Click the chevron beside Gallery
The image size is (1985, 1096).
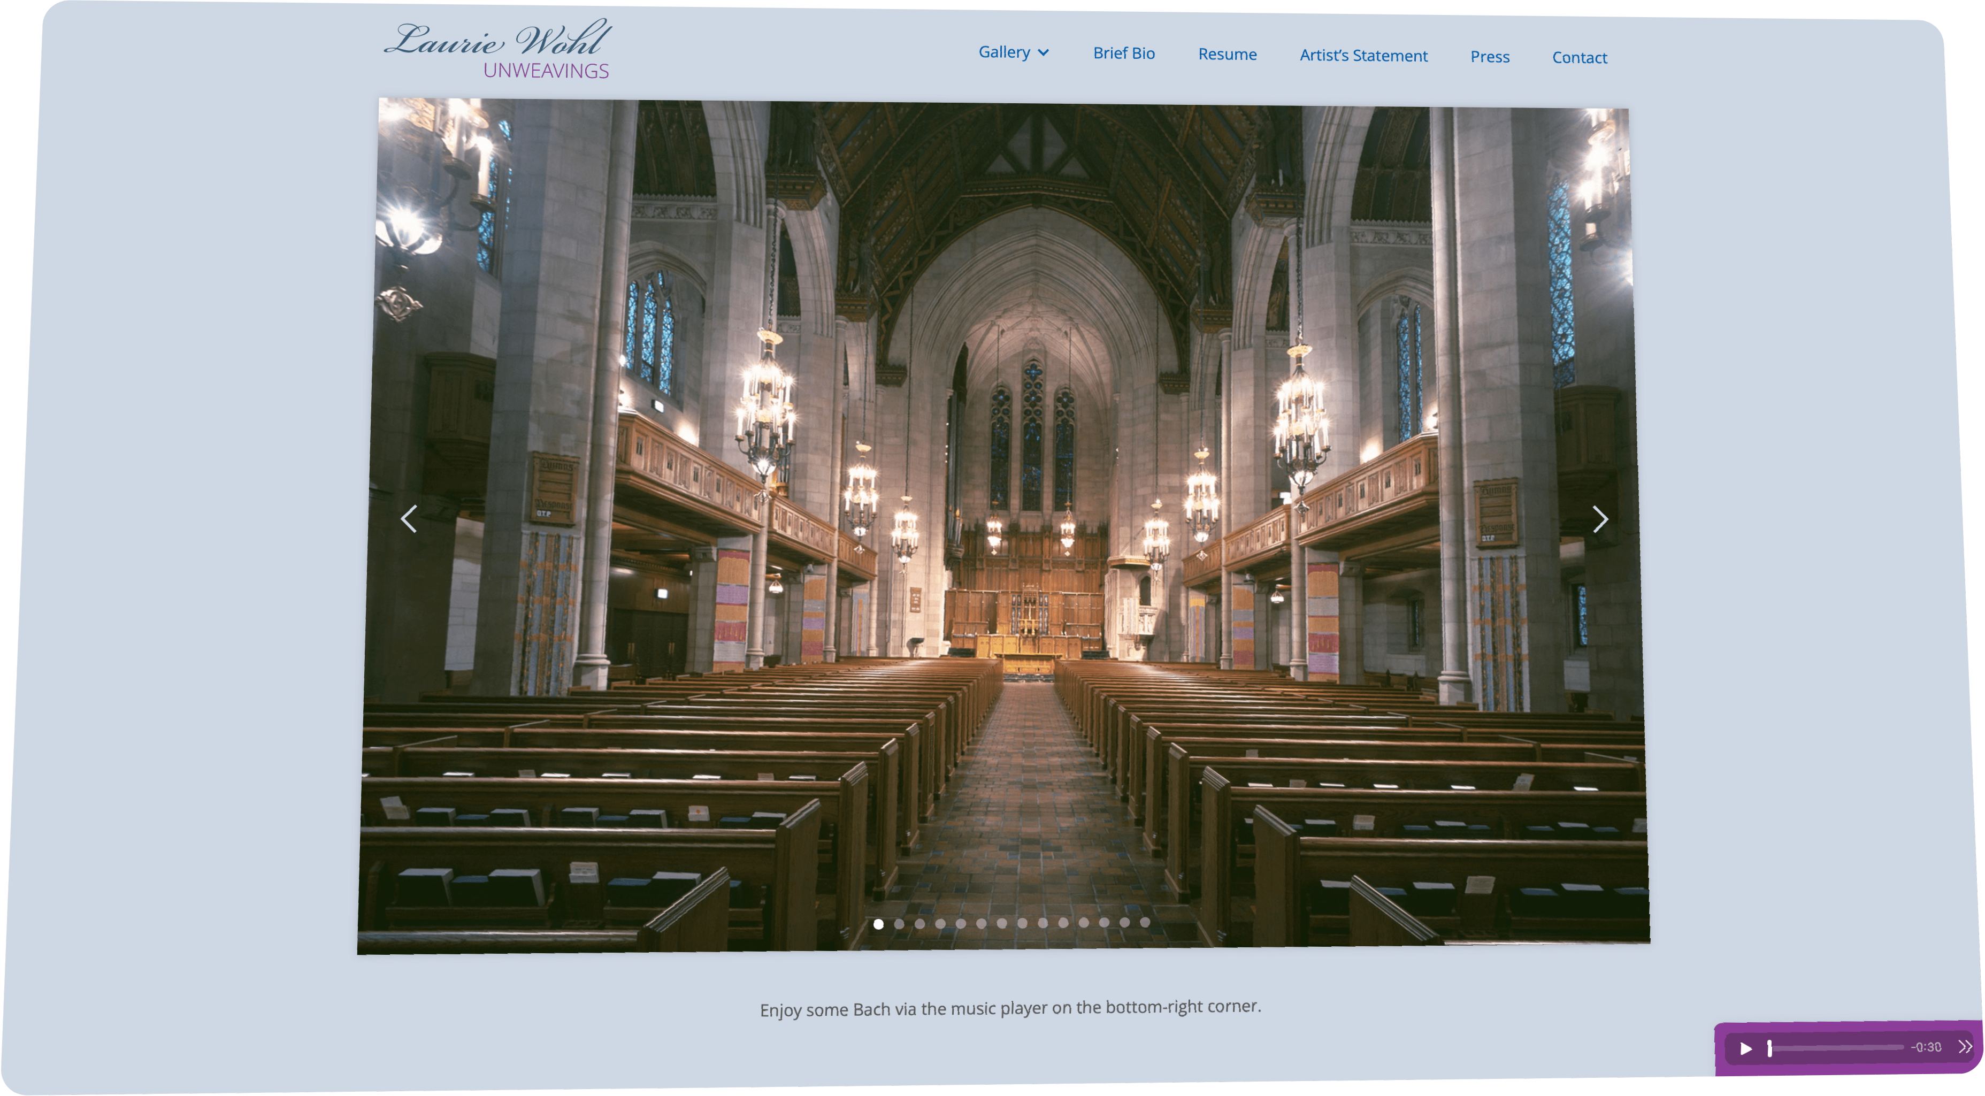coord(1044,52)
